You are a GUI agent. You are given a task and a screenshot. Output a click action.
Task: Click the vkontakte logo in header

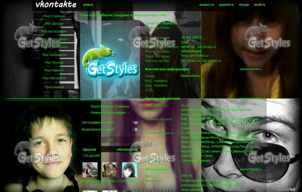[55, 5]
